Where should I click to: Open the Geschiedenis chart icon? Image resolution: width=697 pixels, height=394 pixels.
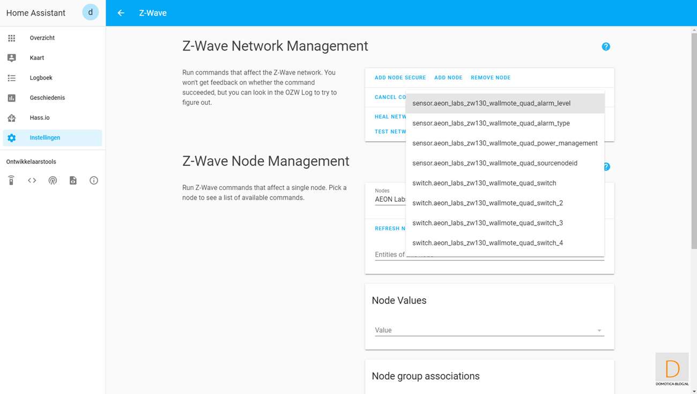(12, 98)
